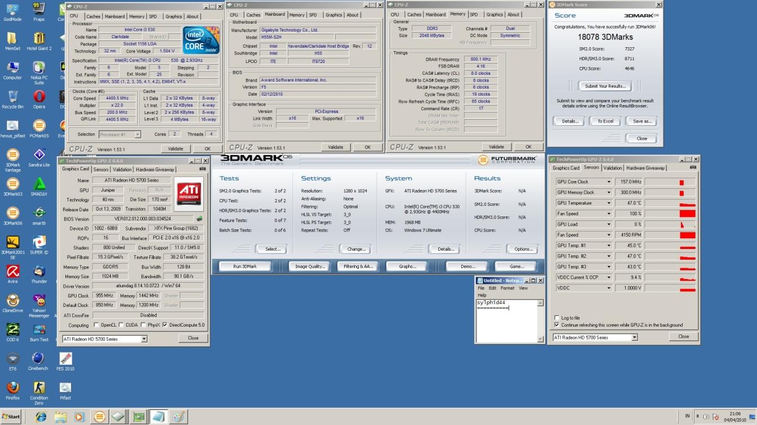Tick the OpenCL checkbox in GPU-Z

click(96, 325)
